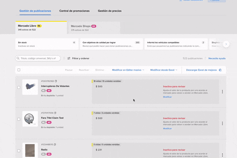Click the $ 231 price of Radio
Screen dimensions: 237x158
99,150
